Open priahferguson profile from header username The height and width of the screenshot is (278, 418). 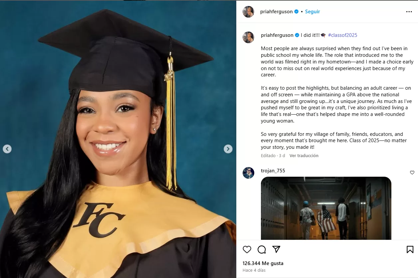tap(276, 12)
